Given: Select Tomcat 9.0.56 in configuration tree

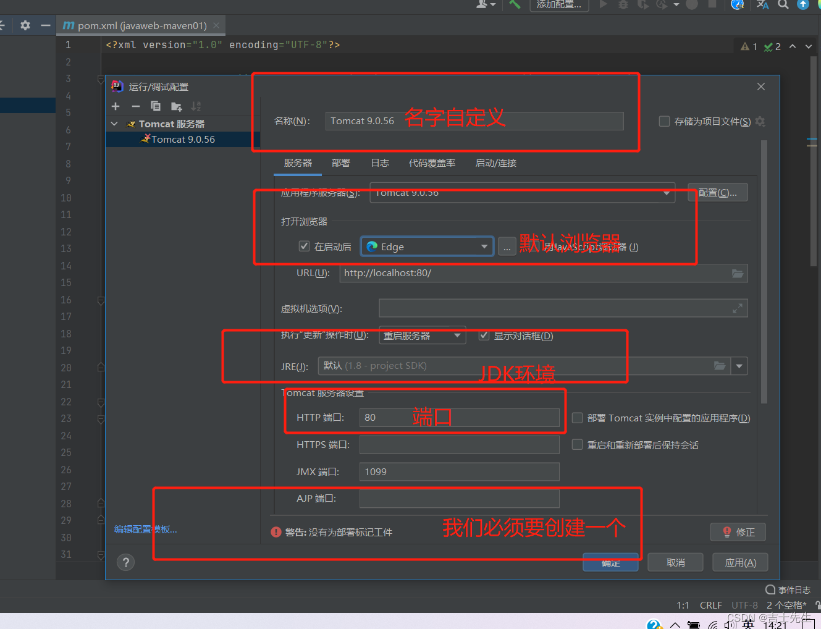Looking at the screenshot, I should coord(183,140).
